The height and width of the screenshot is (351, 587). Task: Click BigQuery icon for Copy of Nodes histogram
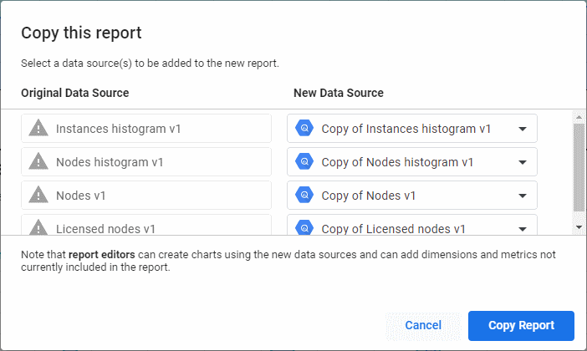304,162
